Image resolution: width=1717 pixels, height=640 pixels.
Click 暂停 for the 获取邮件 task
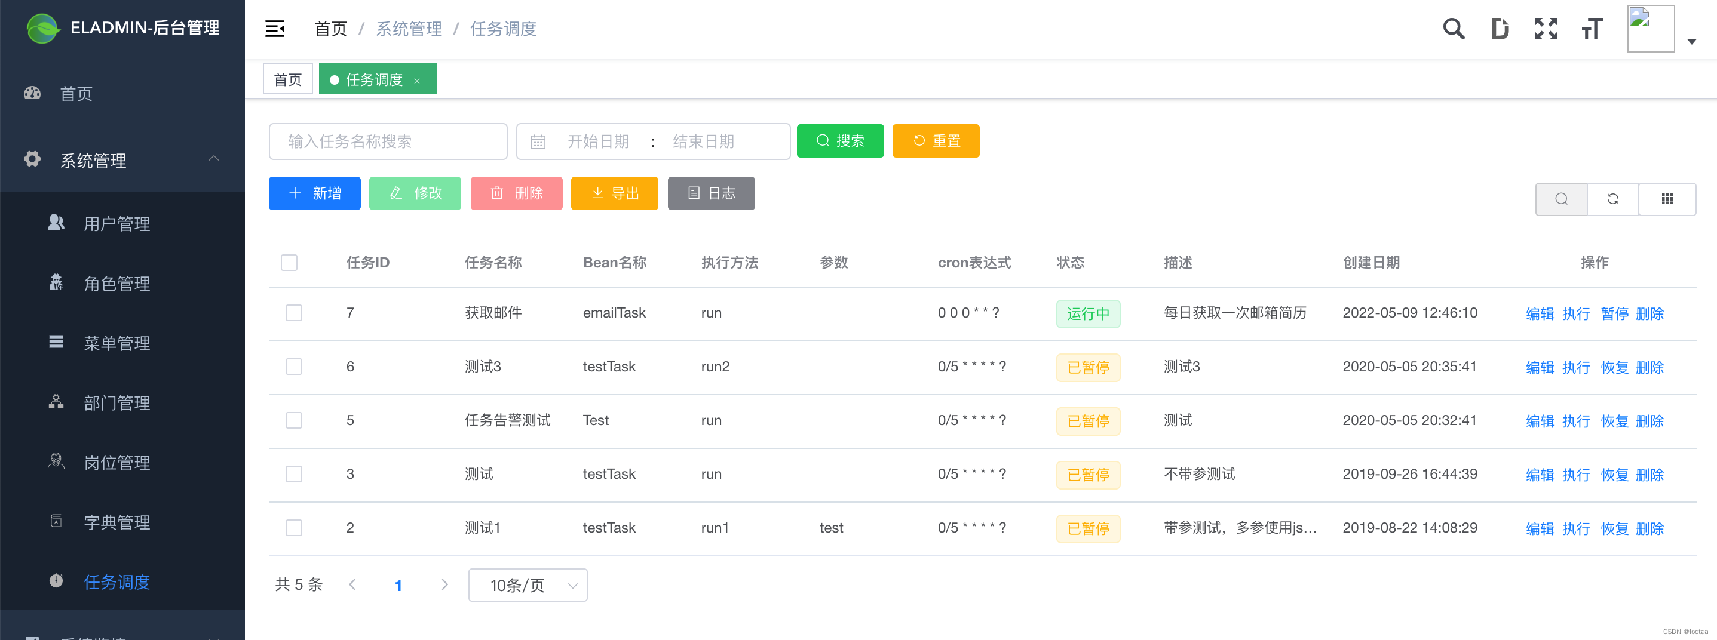click(1614, 313)
